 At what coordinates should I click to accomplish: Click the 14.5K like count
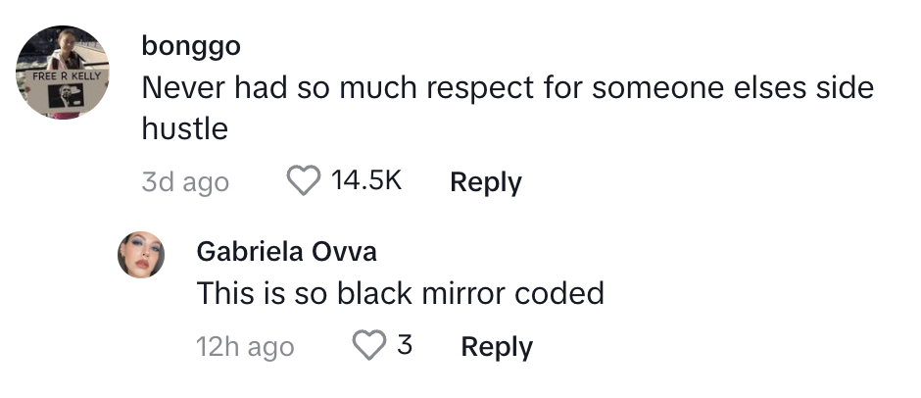click(366, 180)
